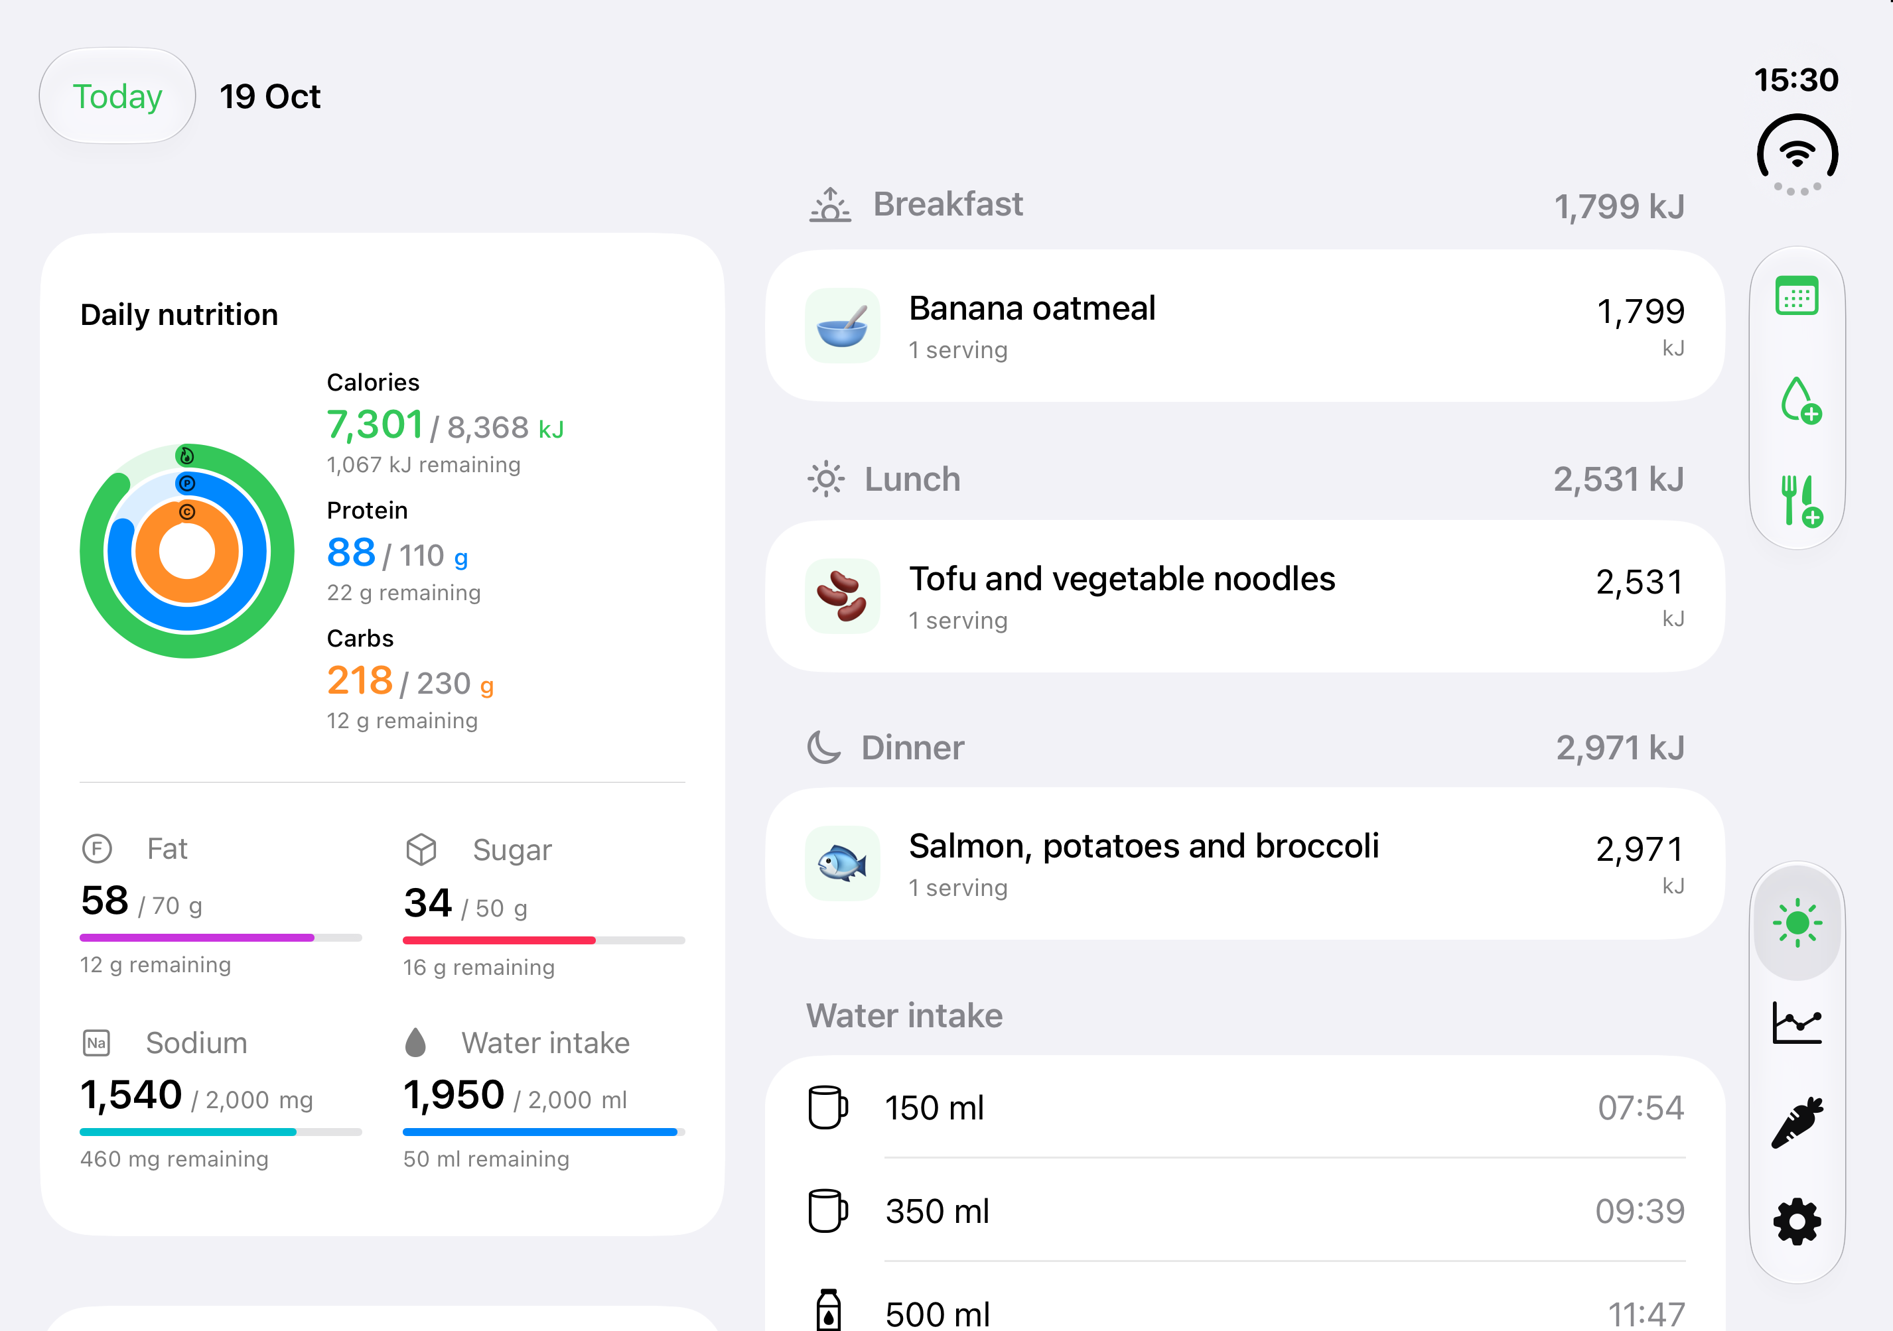This screenshot has height=1331, width=1893.
Task: Click the 88 protein value
Action: (351, 553)
